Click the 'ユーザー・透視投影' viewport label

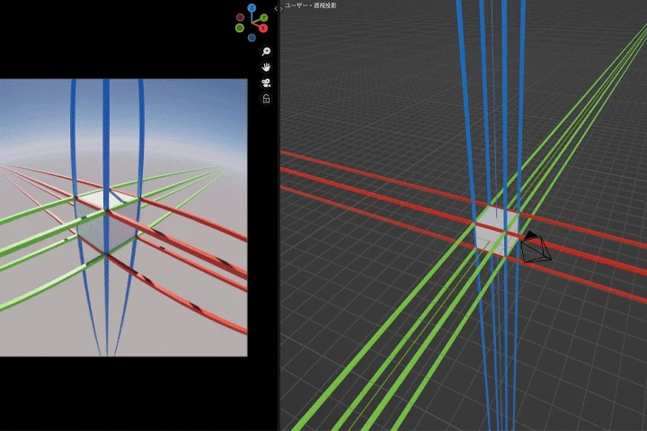(x=310, y=5)
